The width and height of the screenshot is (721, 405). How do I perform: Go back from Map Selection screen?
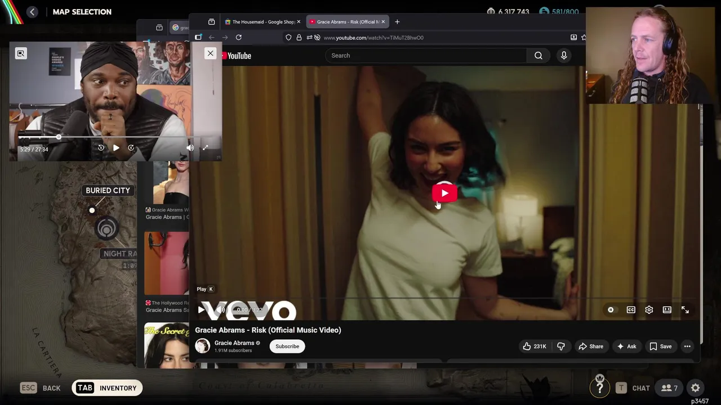32,12
